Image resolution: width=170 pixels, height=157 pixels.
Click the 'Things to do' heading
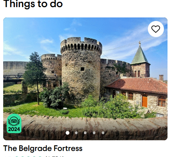(x=33, y=4)
